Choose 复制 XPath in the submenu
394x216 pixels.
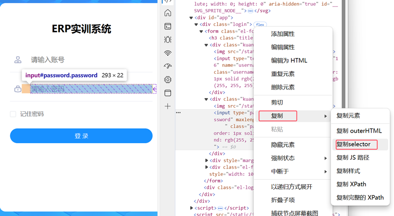pyautogui.click(x=351, y=184)
